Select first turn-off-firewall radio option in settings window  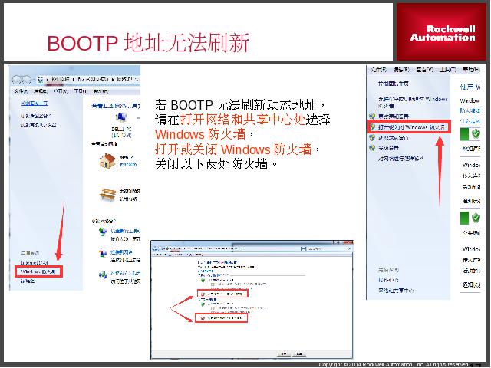click(208, 294)
